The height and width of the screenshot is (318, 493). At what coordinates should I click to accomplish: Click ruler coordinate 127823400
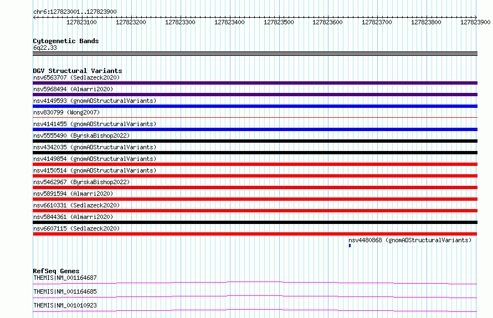(x=229, y=22)
